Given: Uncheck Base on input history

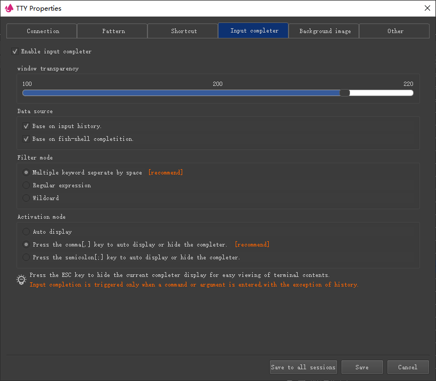Looking at the screenshot, I should 26,126.
